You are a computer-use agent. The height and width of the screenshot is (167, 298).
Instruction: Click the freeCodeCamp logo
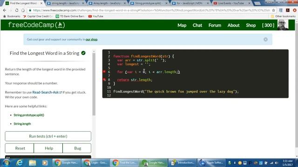pos(36,25)
